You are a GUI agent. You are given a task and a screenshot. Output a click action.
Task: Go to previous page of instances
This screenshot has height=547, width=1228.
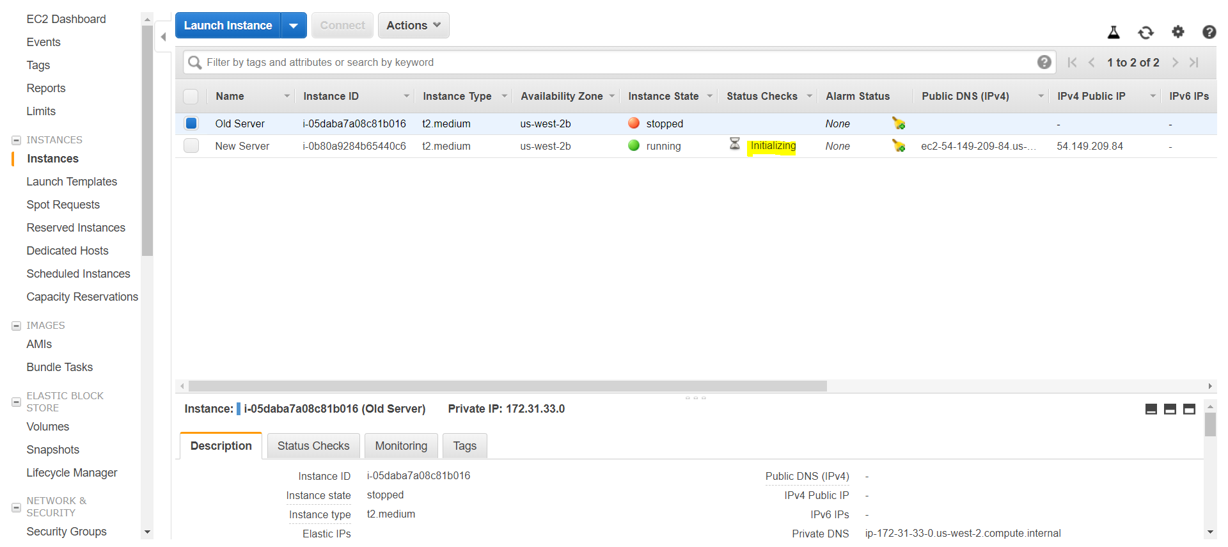(x=1092, y=62)
